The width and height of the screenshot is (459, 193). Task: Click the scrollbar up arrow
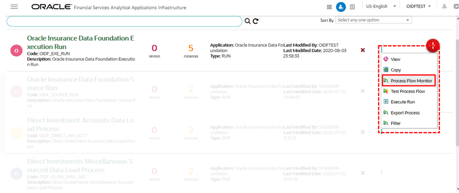click(x=457, y=18)
